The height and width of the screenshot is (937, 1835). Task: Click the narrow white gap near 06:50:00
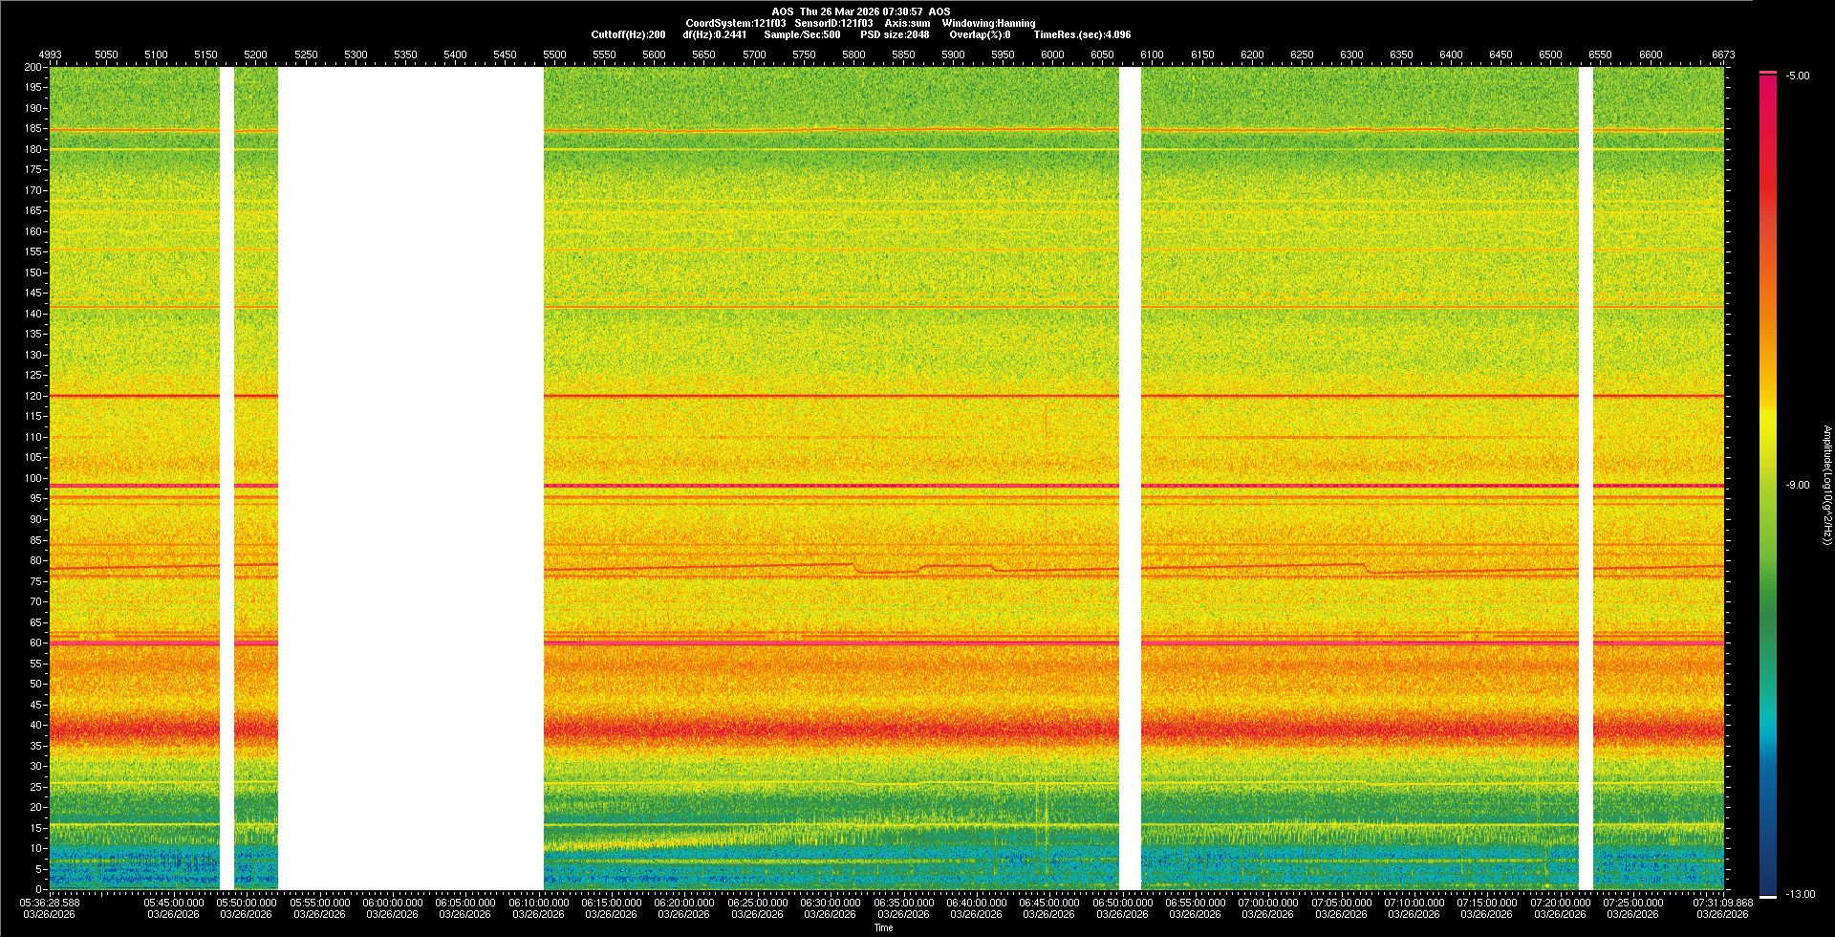[x=1130, y=478]
